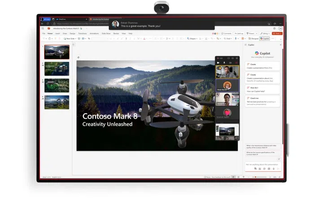Switch to the Insert tab

coord(57,34)
